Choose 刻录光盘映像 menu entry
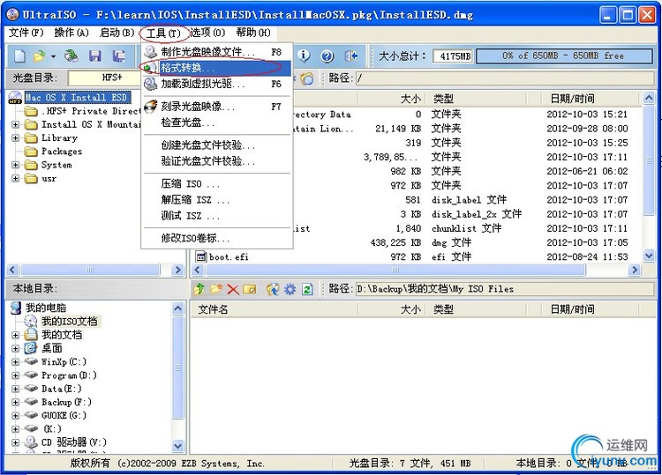This screenshot has width=662, height=475. click(216, 107)
